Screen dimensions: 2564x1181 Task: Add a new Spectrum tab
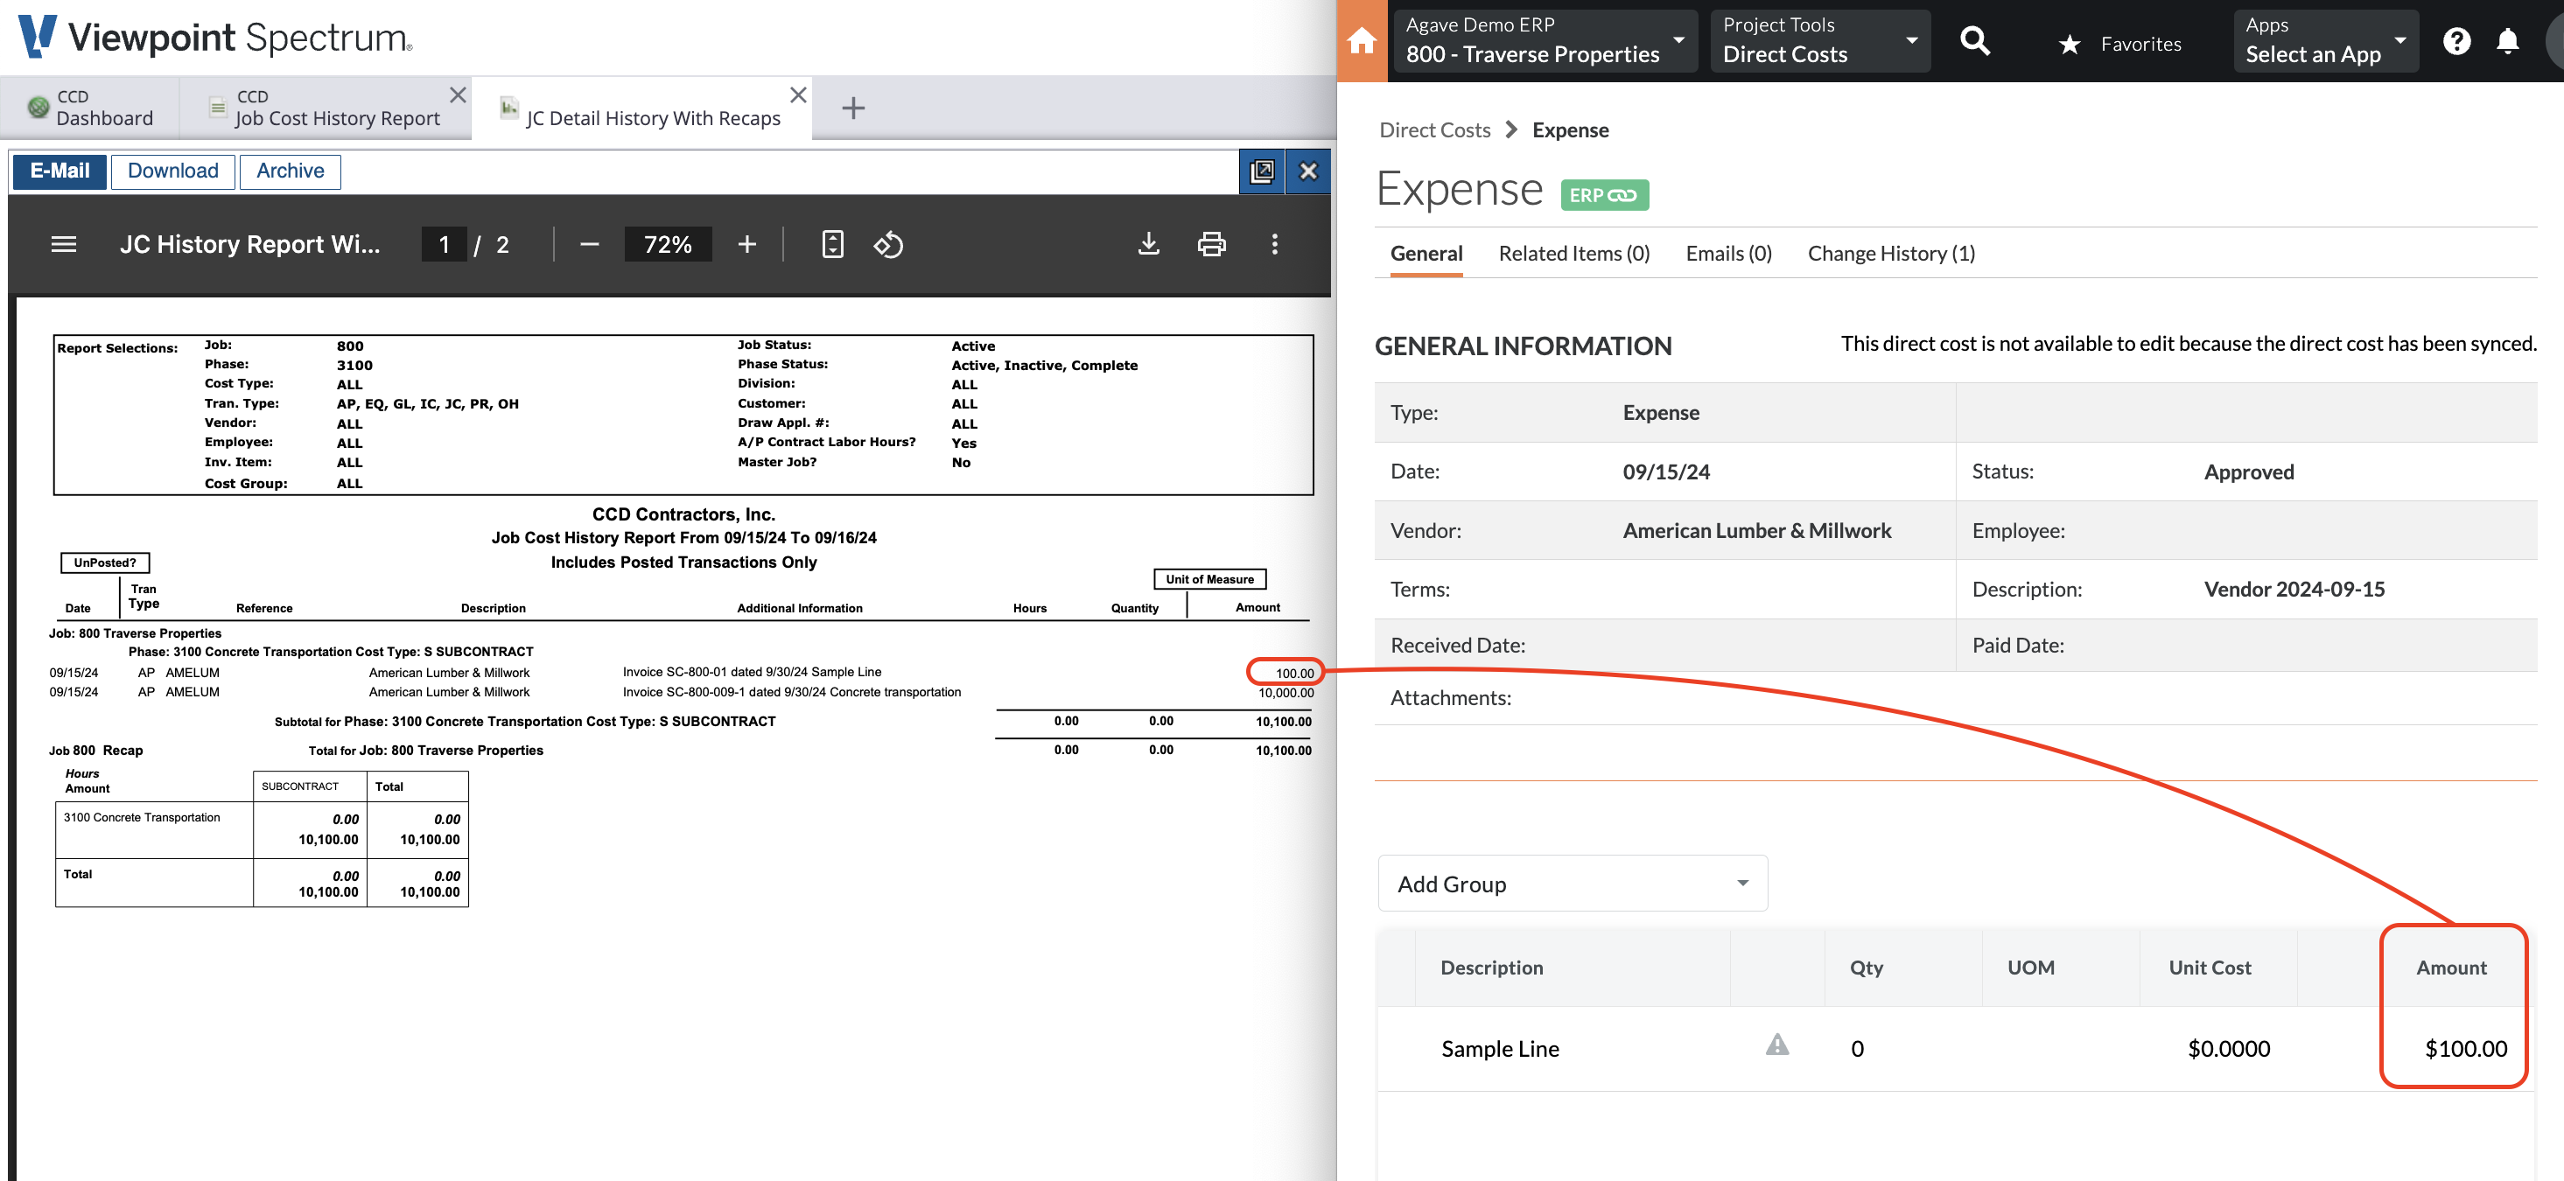coord(853,108)
